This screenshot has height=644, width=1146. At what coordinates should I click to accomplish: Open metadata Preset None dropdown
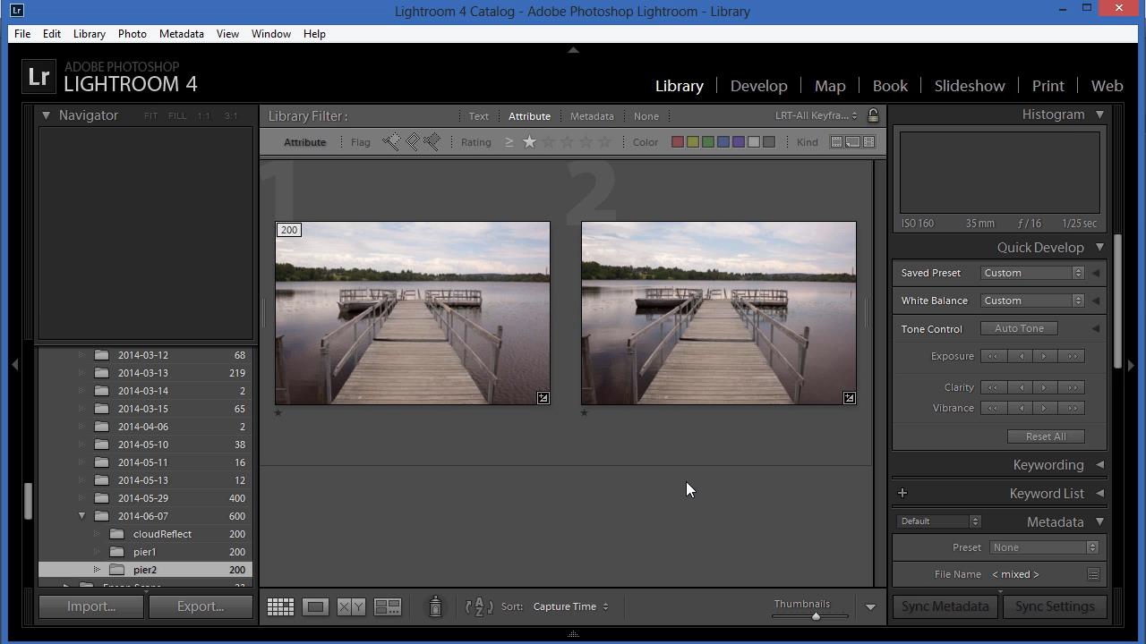pyautogui.click(x=1043, y=547)
